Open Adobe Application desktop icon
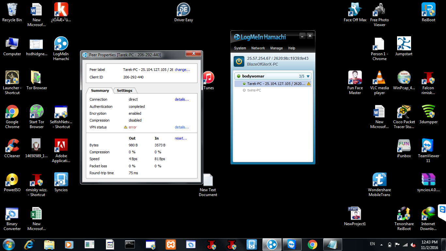This screenshot has width=446, height=251. [x=61, y=151]
